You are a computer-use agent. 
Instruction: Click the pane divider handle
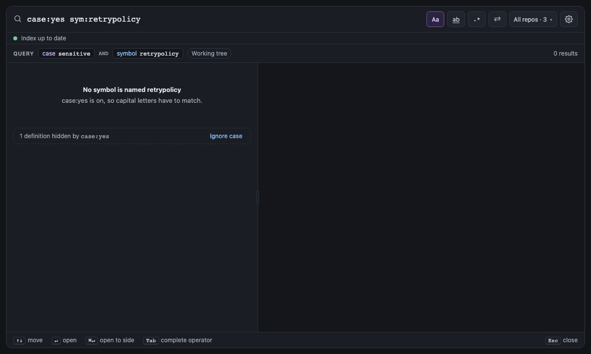(x=258, y=198)
